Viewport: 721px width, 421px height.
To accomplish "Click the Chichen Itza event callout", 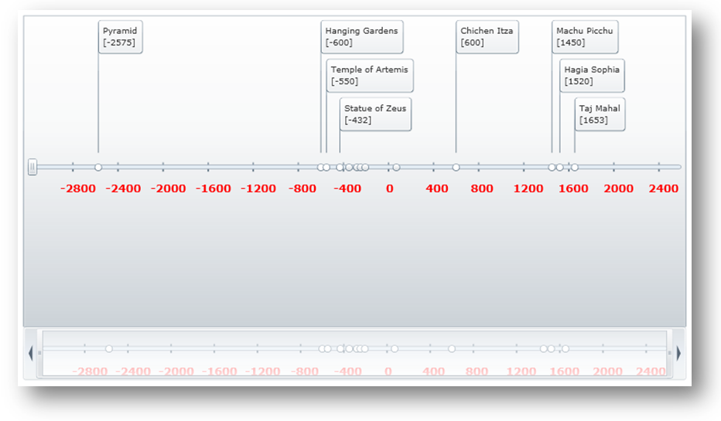I will [x=487, y=37].
